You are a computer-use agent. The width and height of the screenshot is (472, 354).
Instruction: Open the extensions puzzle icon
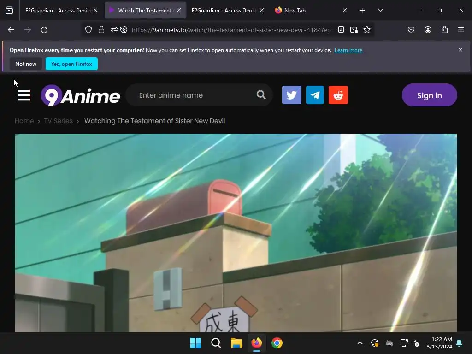[445, 30]
